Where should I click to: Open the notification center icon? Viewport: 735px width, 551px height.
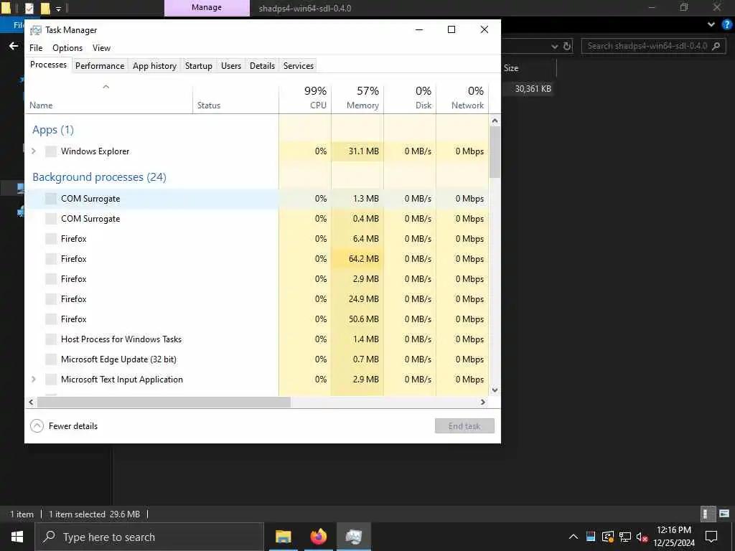click(x=711, y=537)
